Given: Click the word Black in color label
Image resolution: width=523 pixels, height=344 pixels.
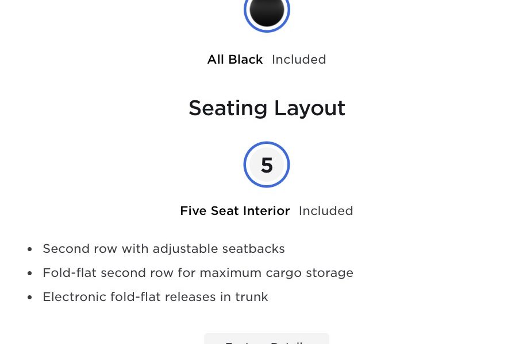Looking at the screenshot, I should coord(246,60).
